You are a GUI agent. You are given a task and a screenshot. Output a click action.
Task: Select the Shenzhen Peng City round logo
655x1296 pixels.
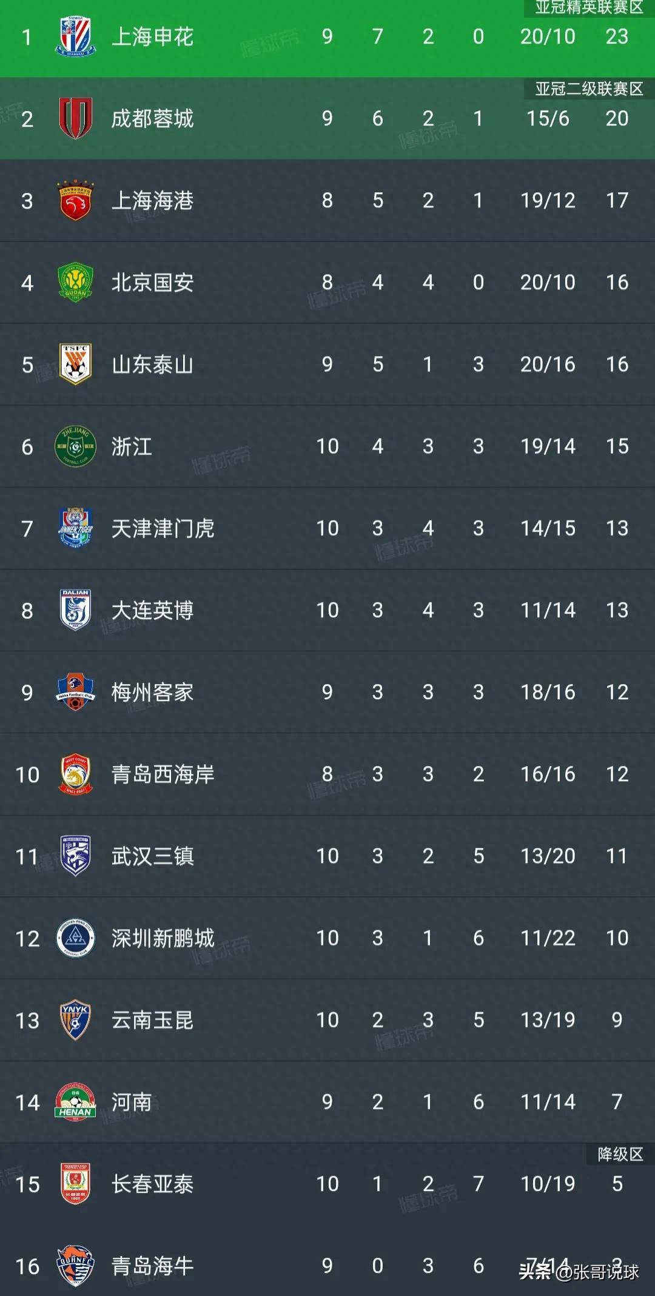click(75, 938)
